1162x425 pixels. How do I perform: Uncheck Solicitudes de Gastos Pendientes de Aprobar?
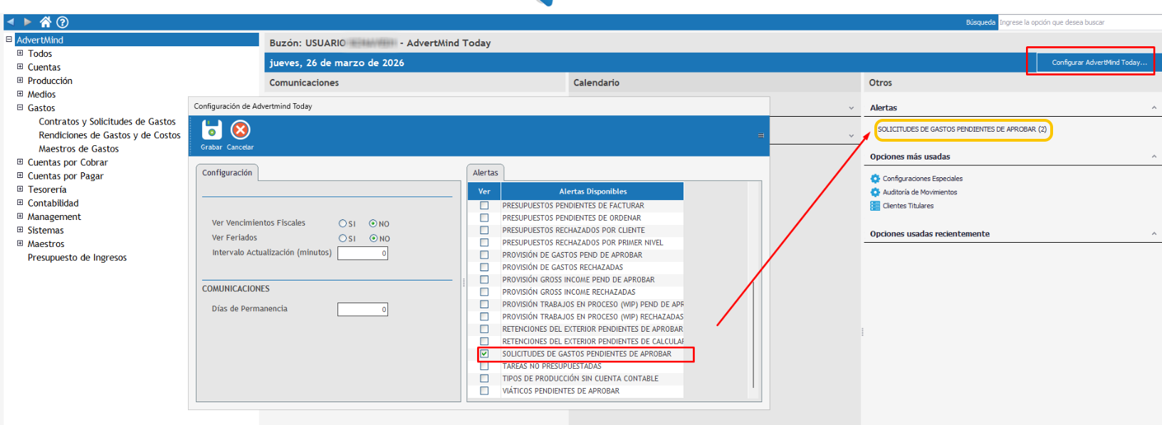[484, 354]
